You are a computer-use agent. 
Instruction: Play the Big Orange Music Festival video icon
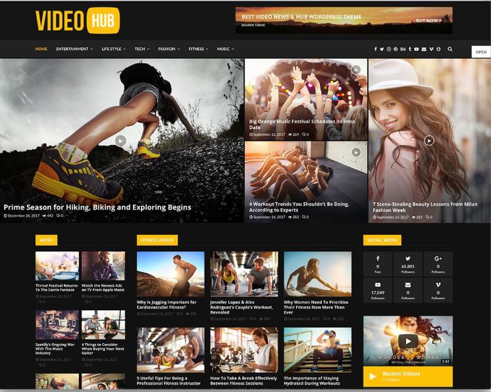coord(355,70)
